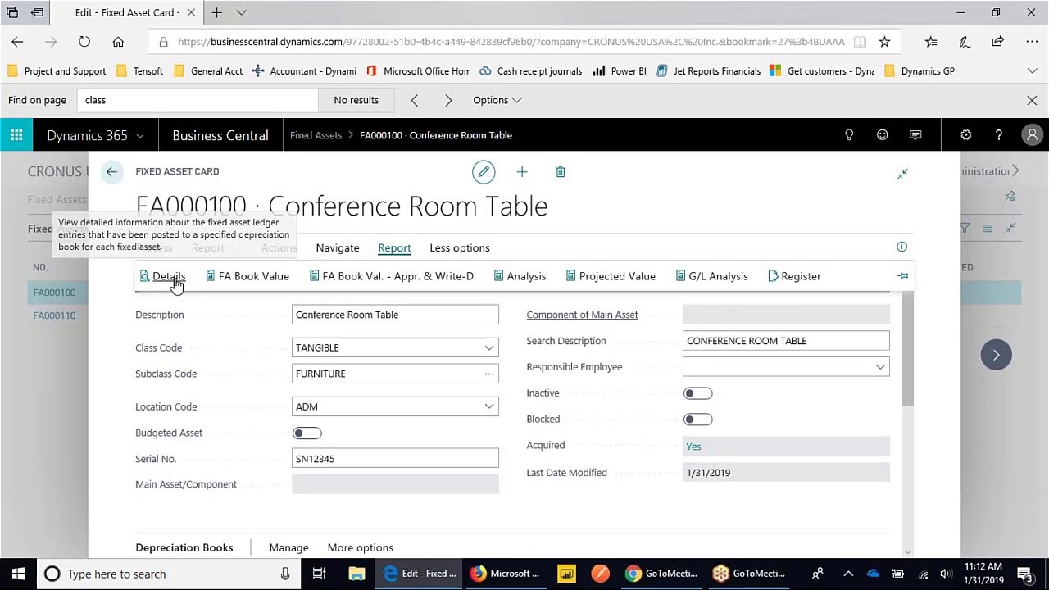Open Task View in Windows taskbar

319,574
